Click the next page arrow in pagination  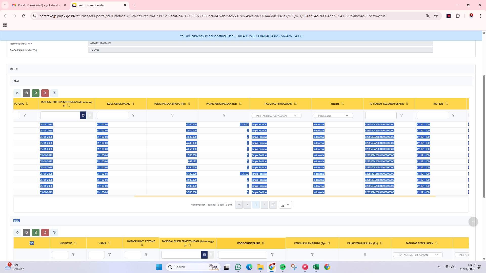pyautogui.click(x=265, y=205)
